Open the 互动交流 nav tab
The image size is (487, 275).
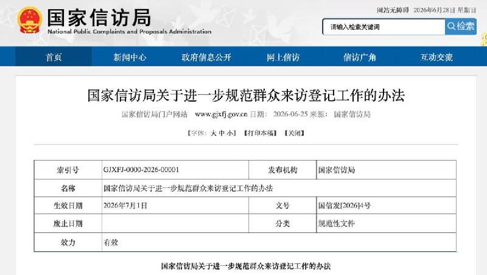436,57
